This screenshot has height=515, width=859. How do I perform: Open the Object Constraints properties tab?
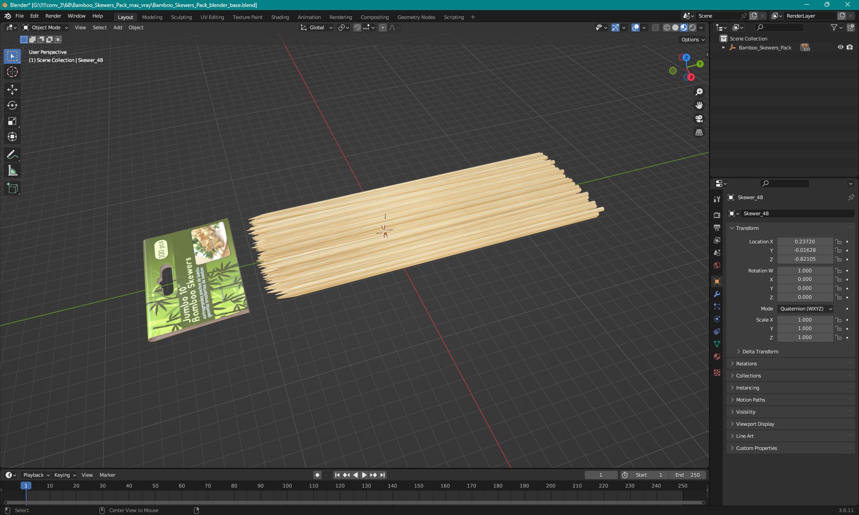click(x=717, y=331)
